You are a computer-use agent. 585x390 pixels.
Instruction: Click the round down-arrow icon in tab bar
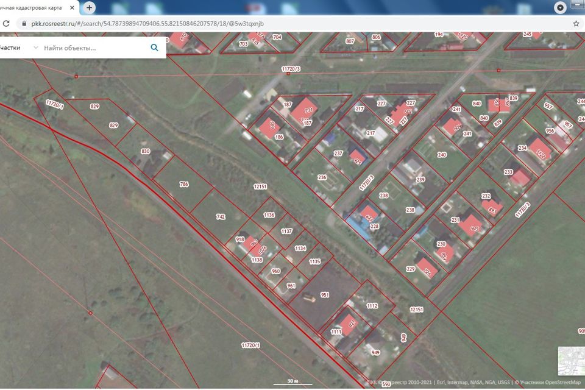[x=560, y=8]
